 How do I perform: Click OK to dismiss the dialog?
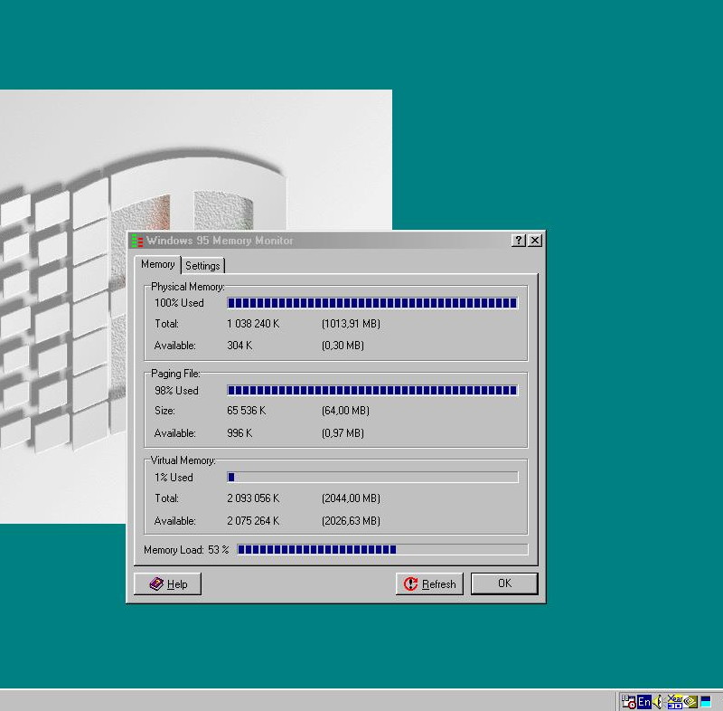(x=504, y=583)
